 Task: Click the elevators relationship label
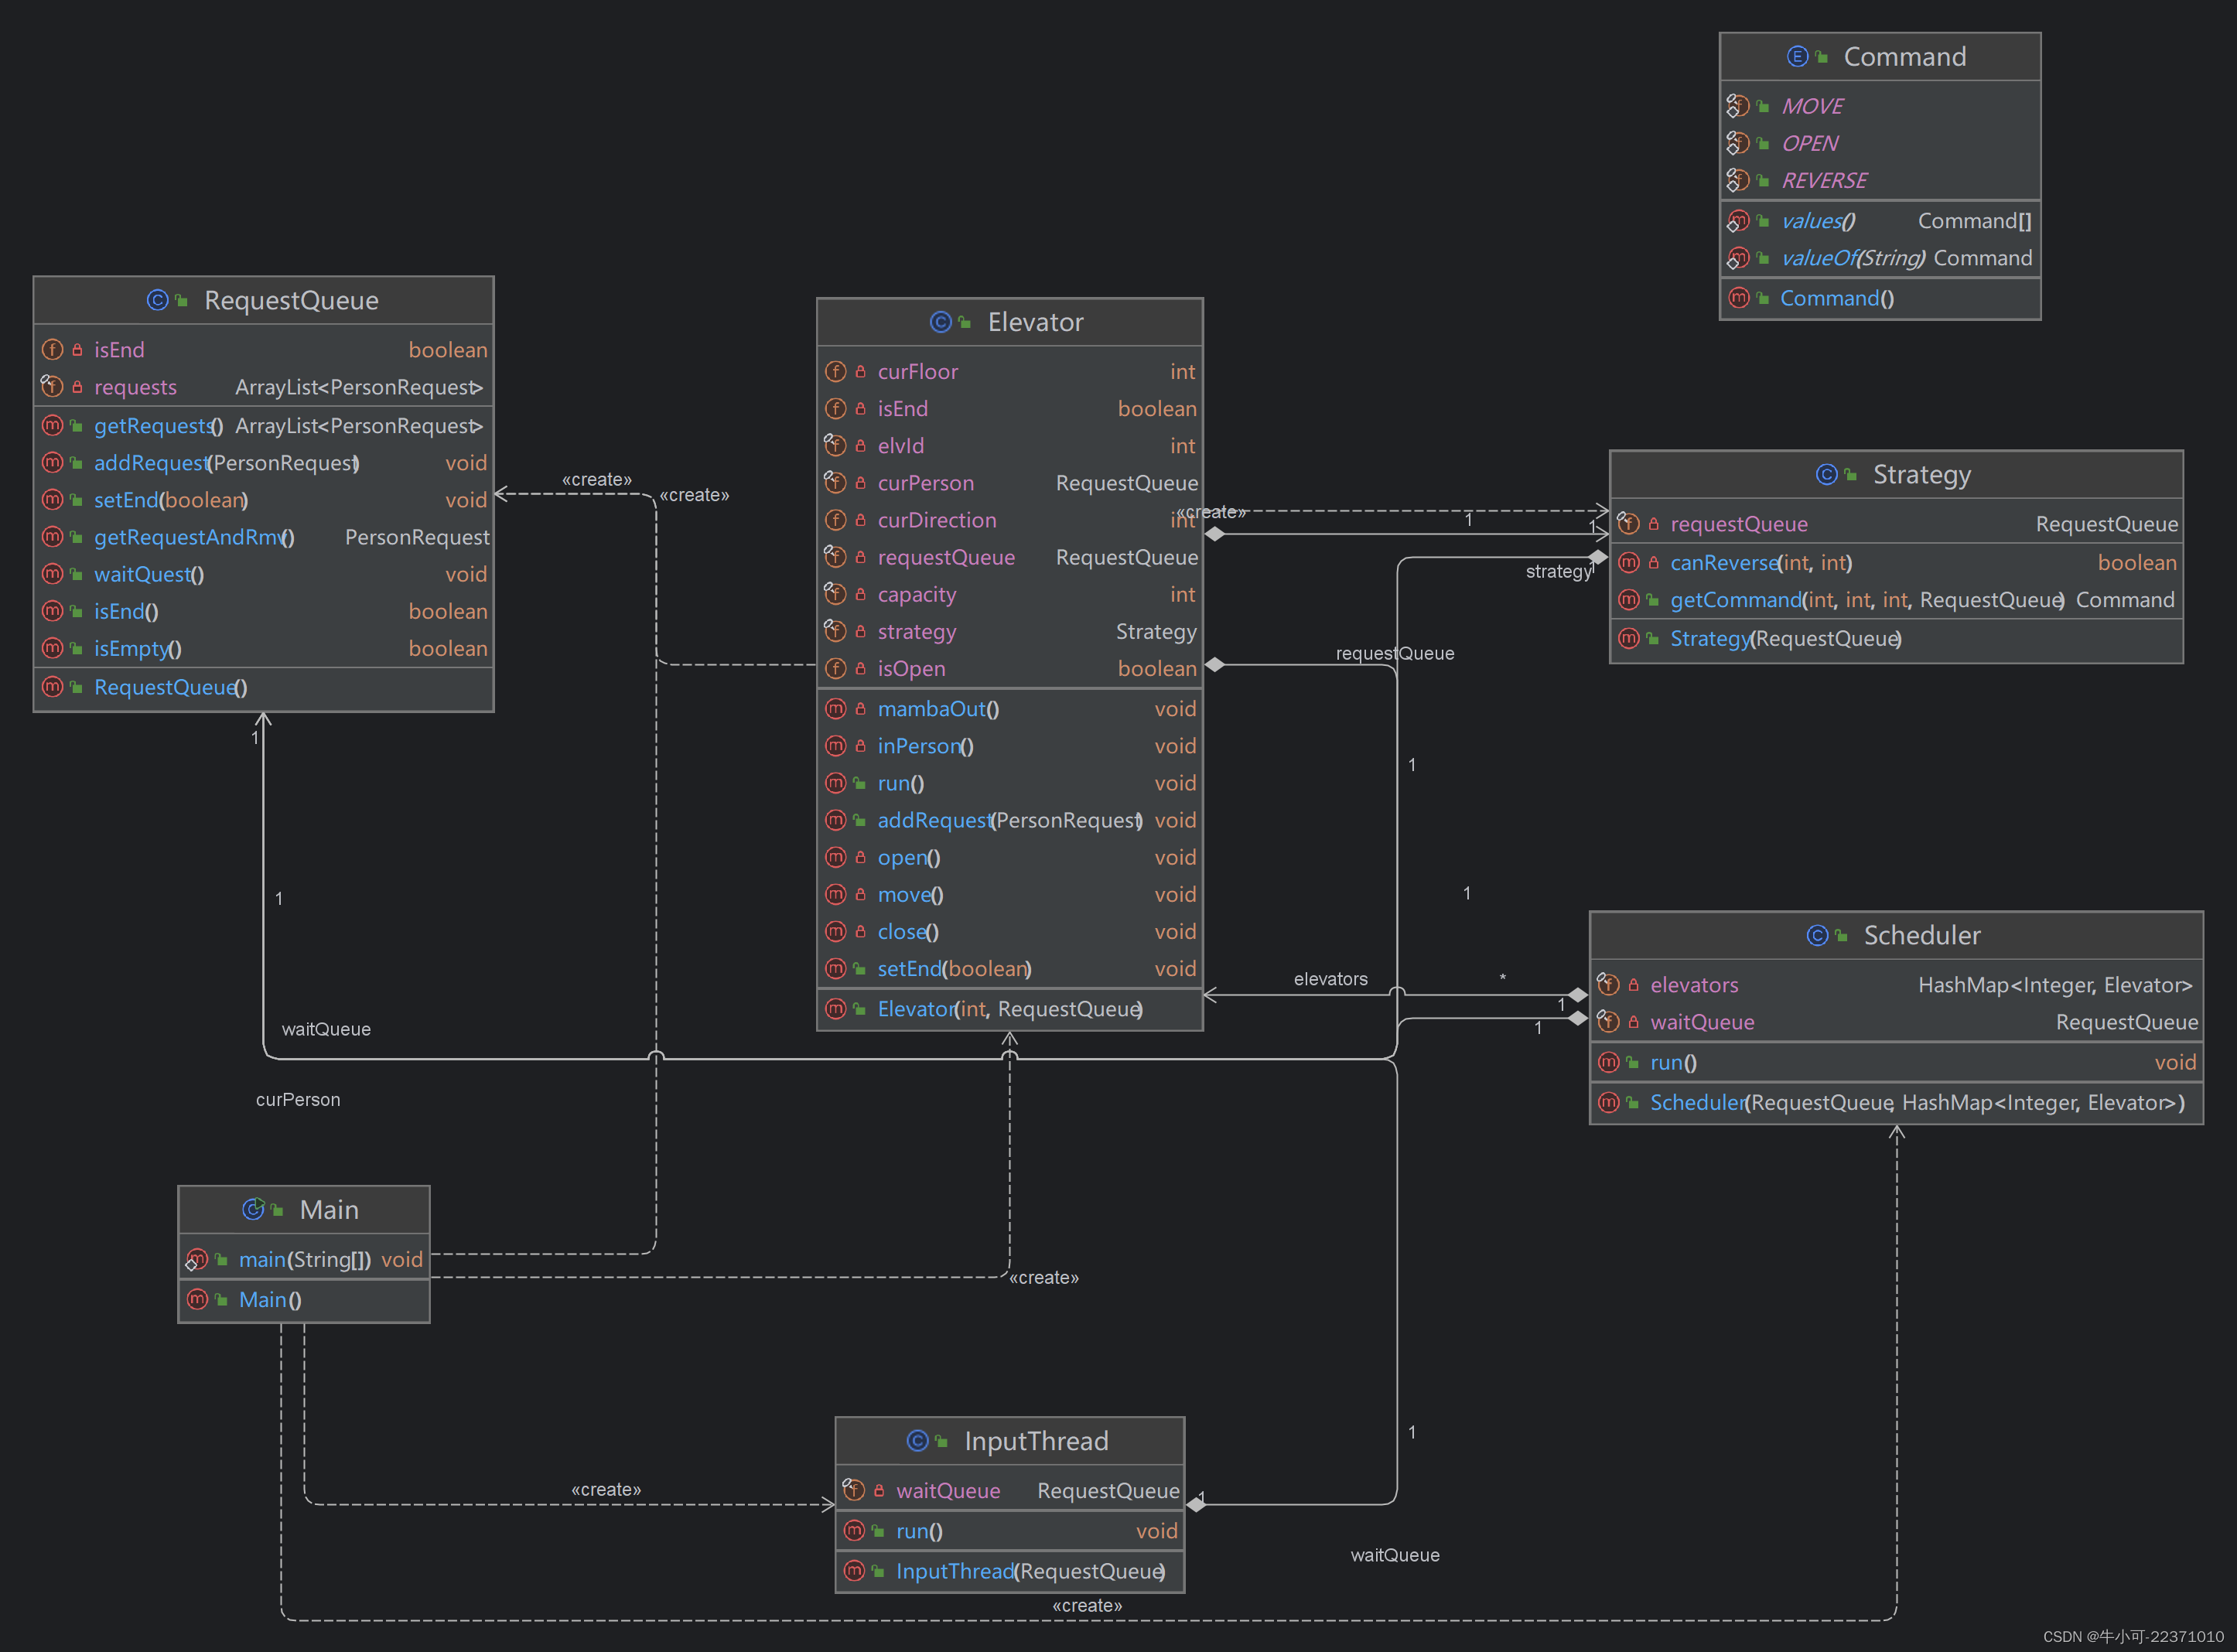click(1330, 979)
